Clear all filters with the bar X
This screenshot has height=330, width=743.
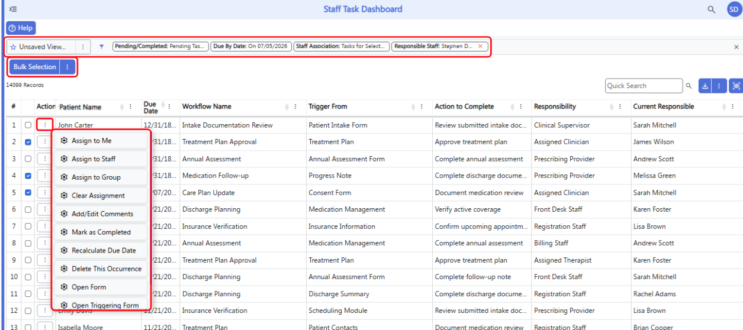tap(736, 47)
